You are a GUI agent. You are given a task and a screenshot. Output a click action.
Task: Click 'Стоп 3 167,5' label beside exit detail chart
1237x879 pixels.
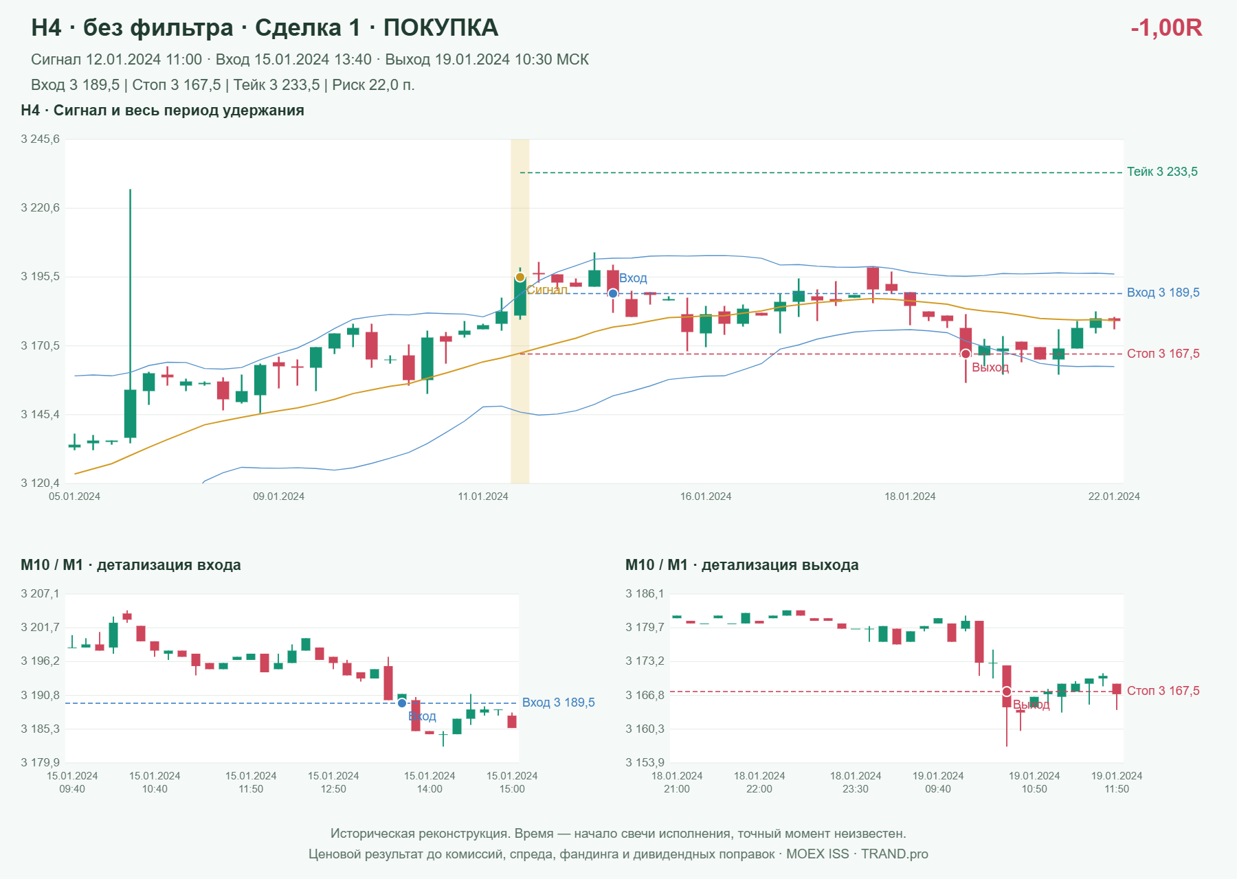click(1163, 691)
